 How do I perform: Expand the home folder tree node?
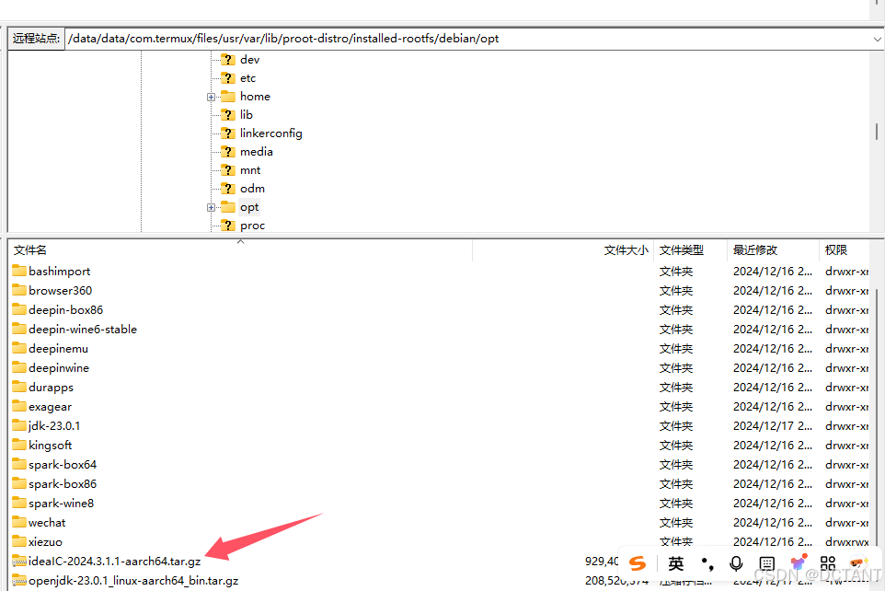click(211, 98)
